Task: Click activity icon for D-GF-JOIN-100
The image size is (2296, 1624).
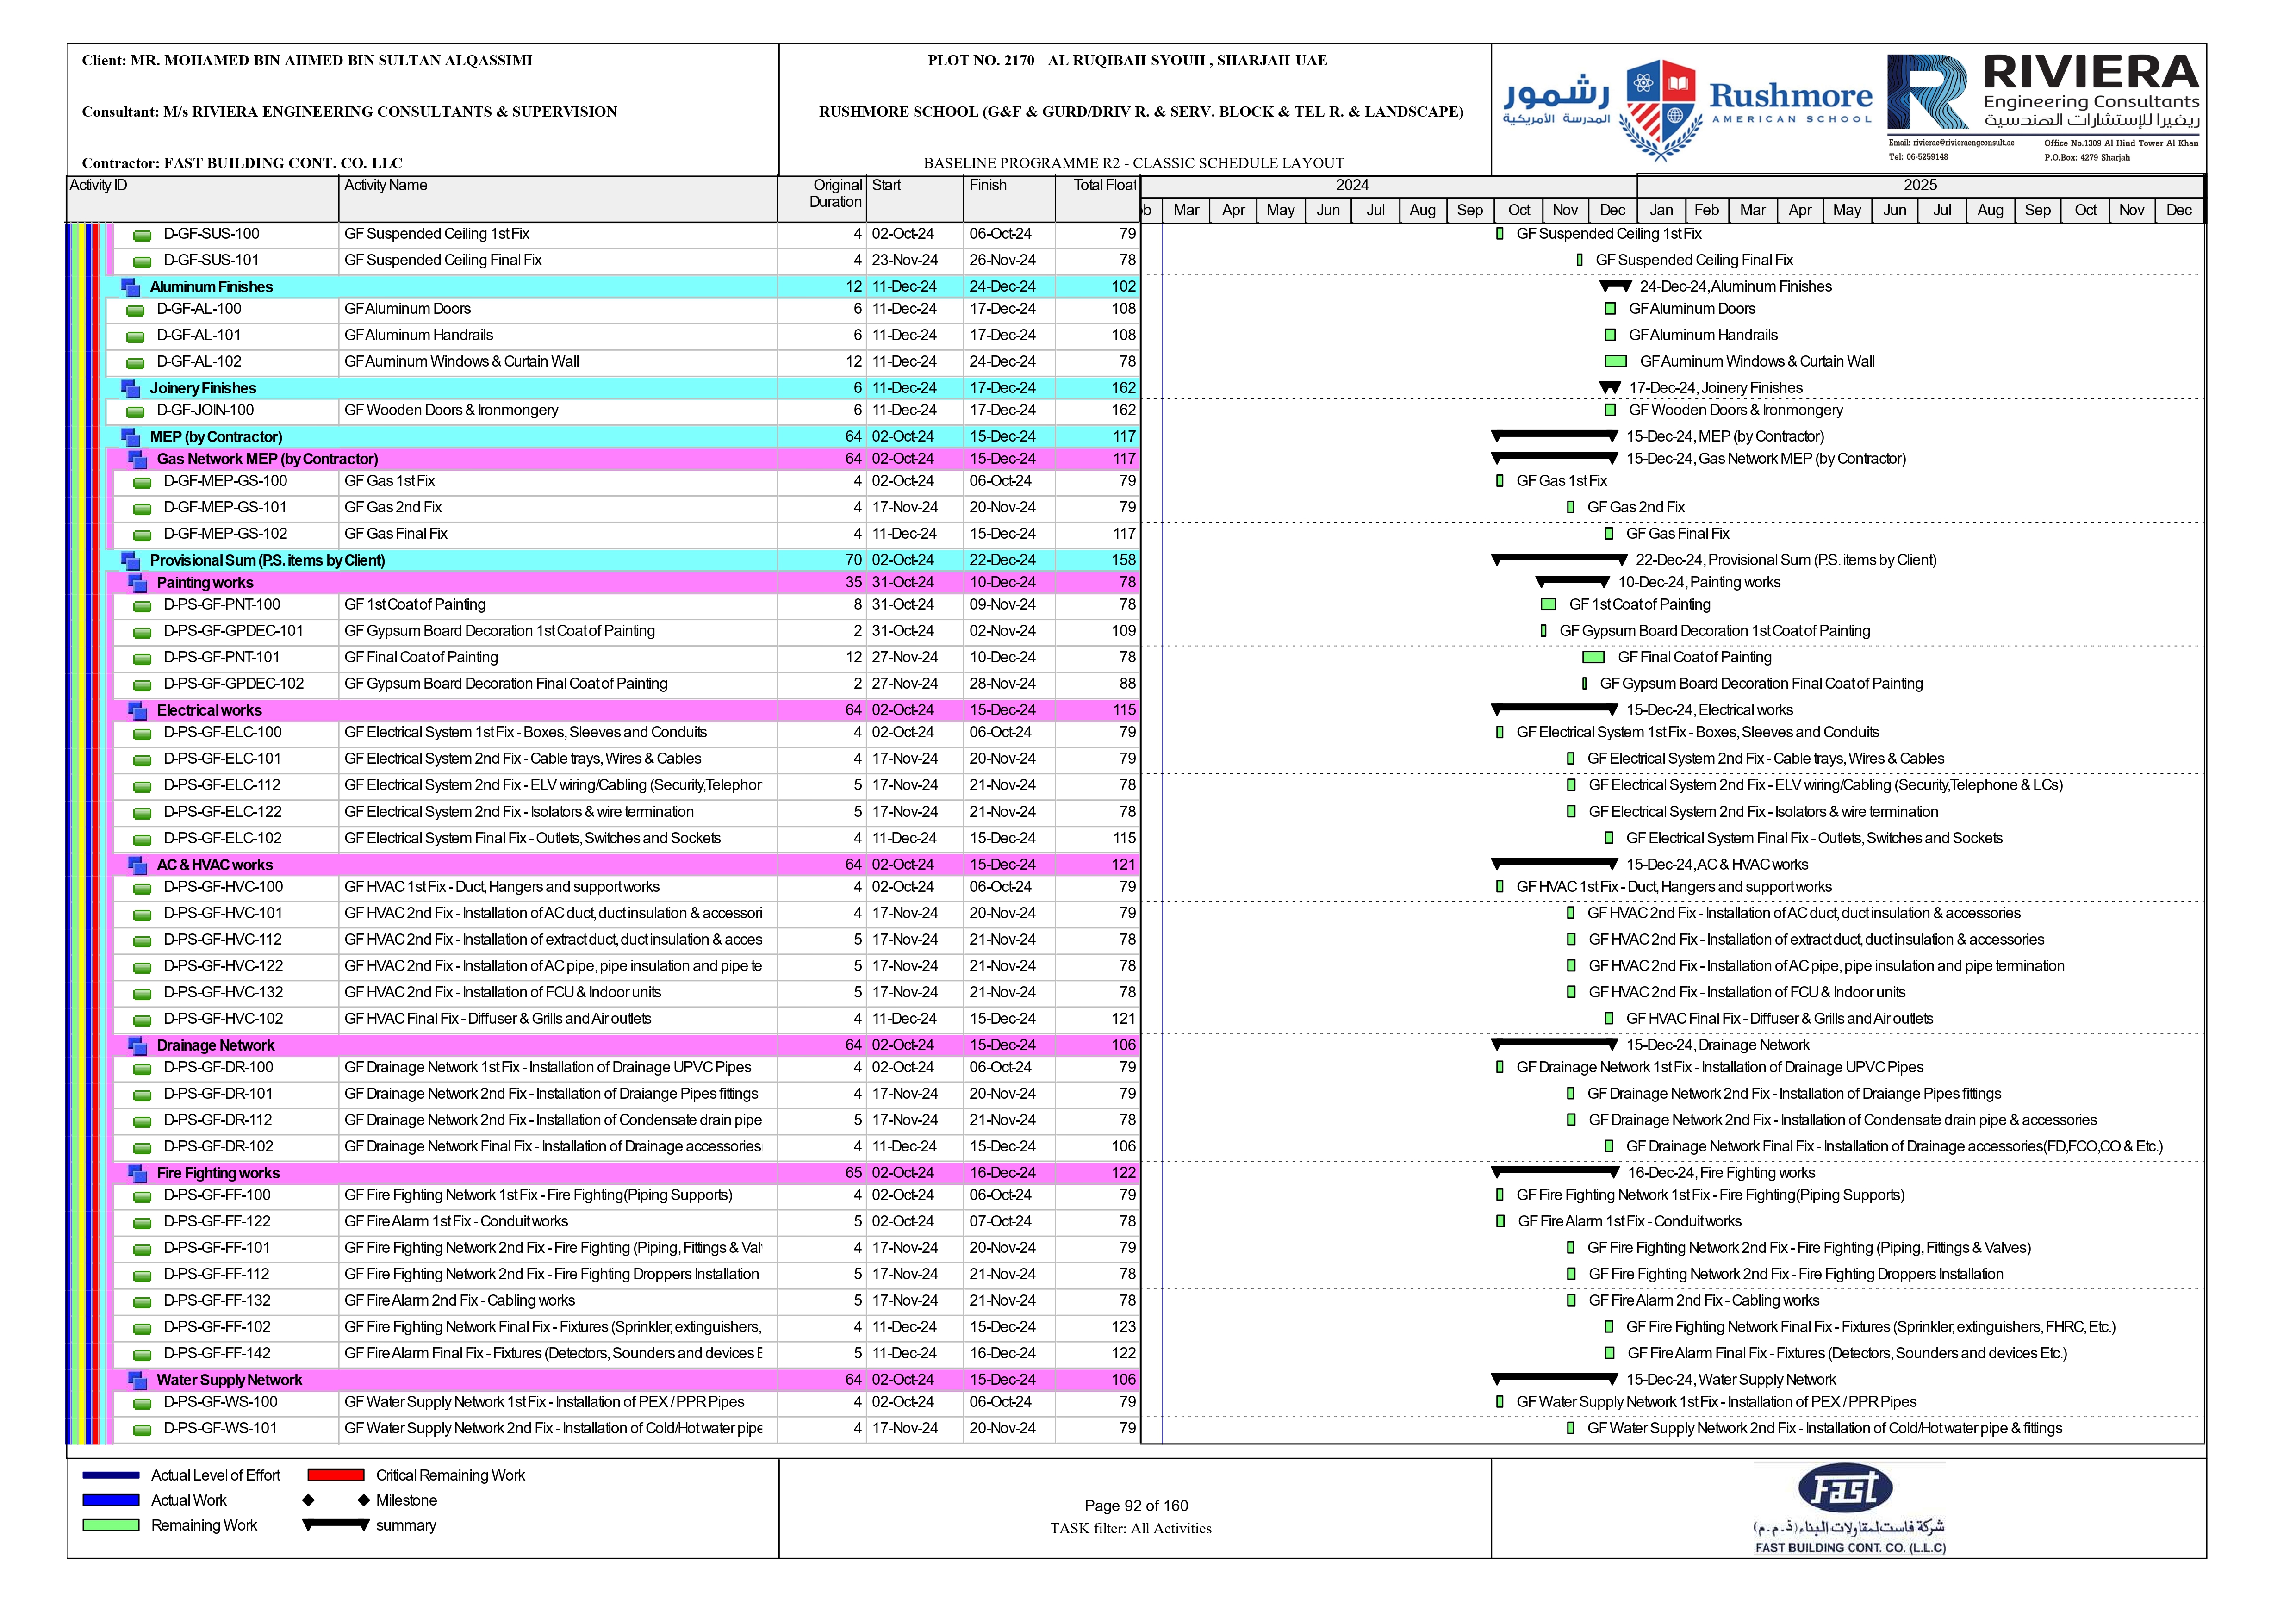Action: 135,412
